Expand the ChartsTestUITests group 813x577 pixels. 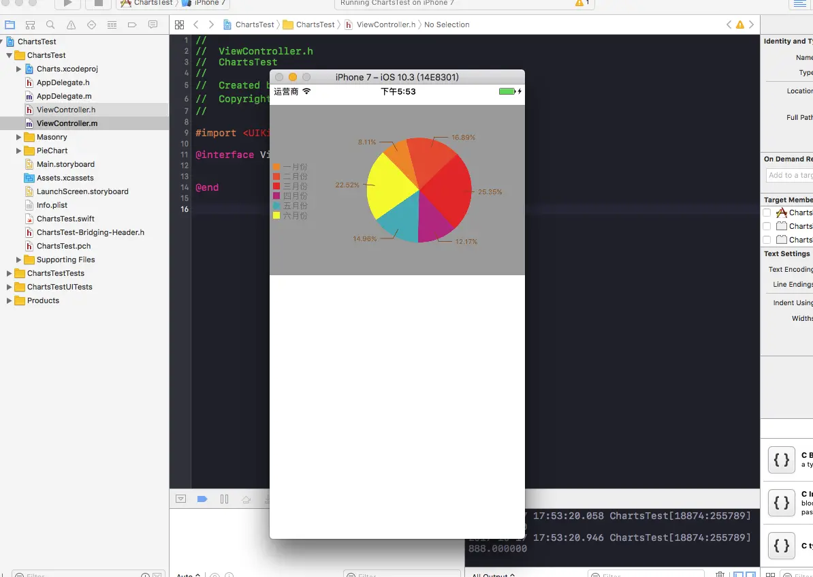pyautogui.click(x=9, y=286)
